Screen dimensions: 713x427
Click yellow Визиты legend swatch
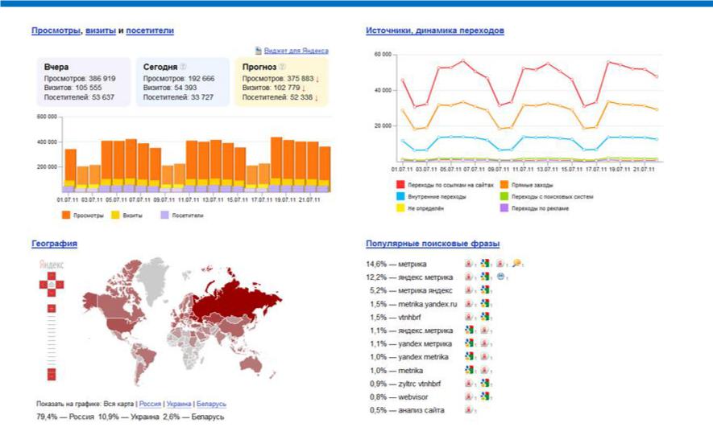115,215
